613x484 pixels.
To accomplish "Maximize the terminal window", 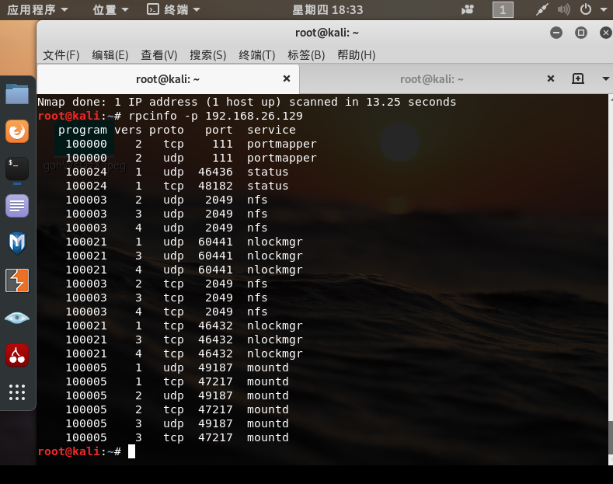I will 581,33.
